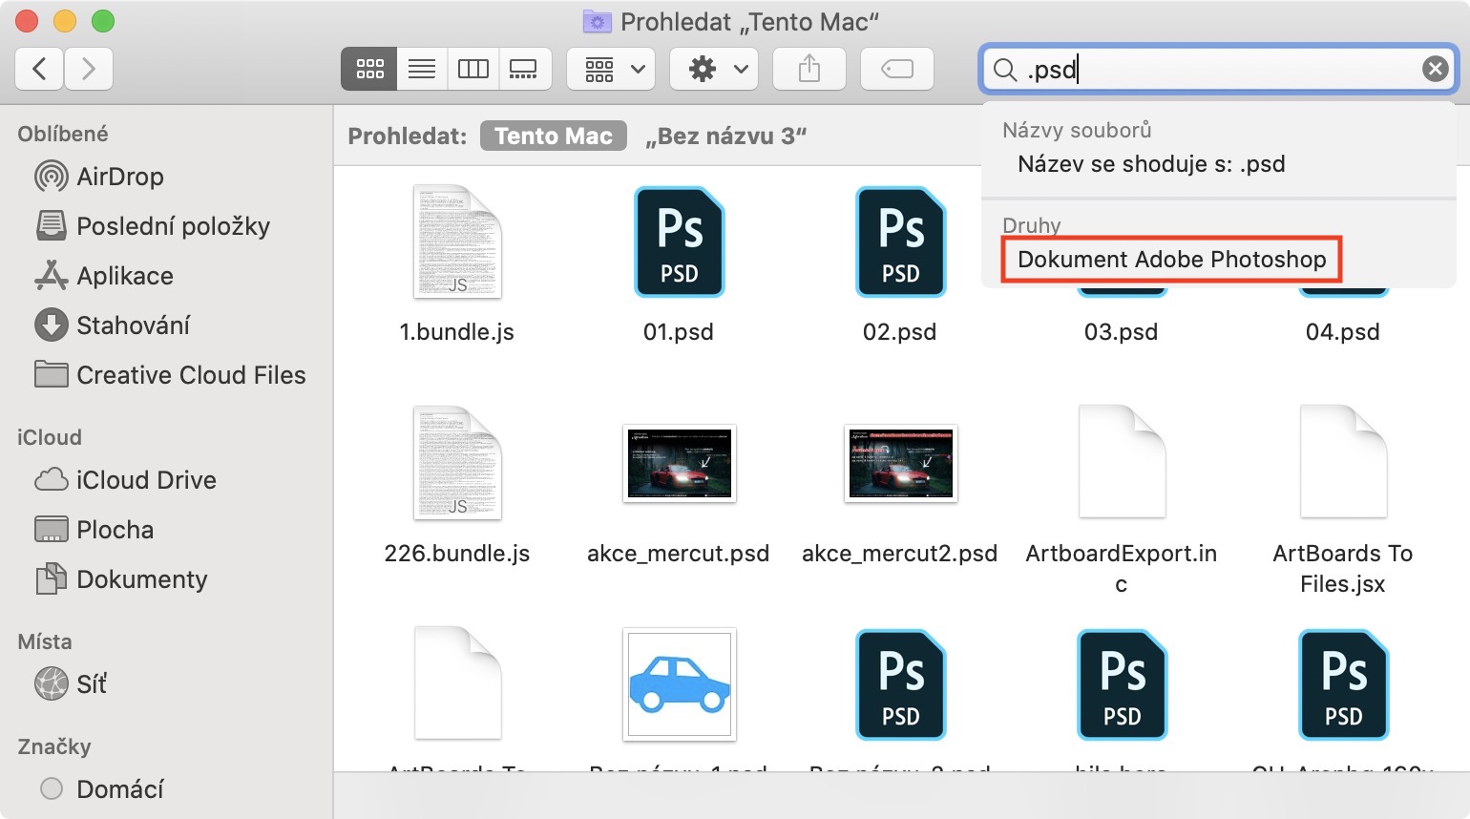Select the akce_mercut2.psd thumbnail

(x=900, y=463)
